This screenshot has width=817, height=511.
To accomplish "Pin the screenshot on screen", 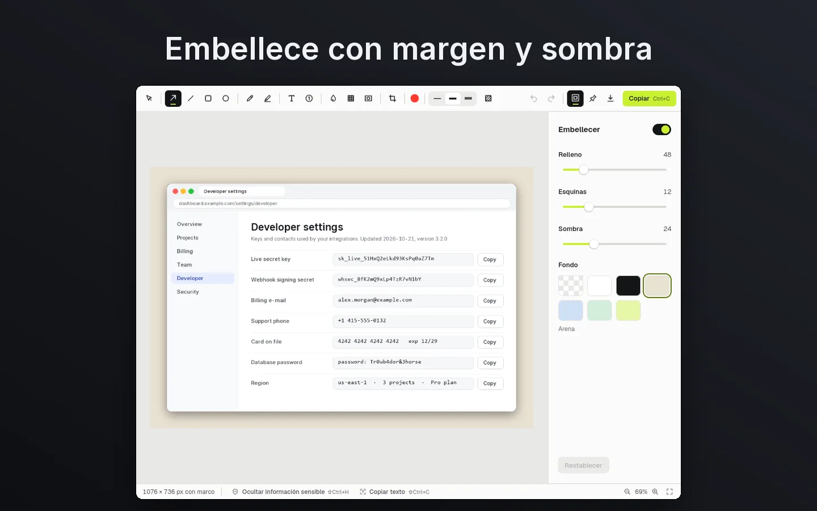I will tap(593, 98).
